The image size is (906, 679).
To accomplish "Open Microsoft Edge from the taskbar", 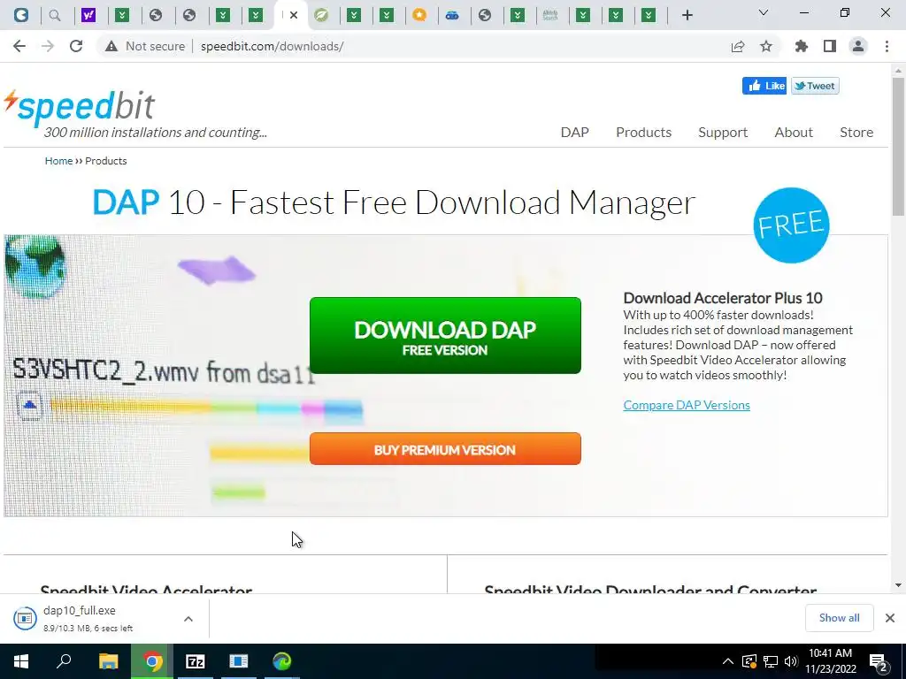I will point(282,661).
